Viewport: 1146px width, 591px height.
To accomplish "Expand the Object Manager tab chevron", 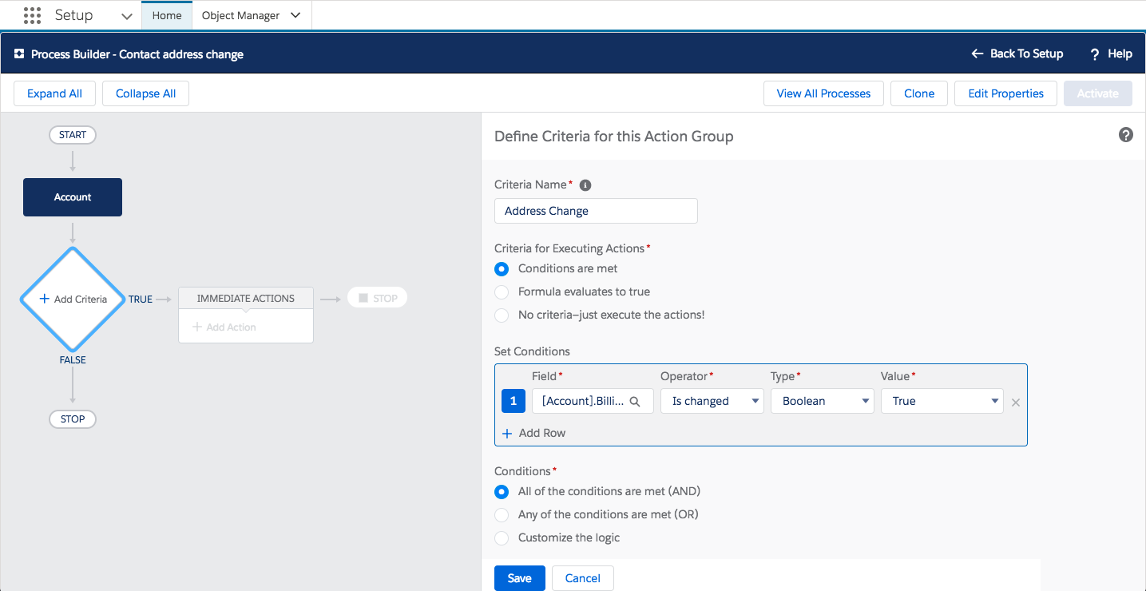I will [x=295, y=15].
